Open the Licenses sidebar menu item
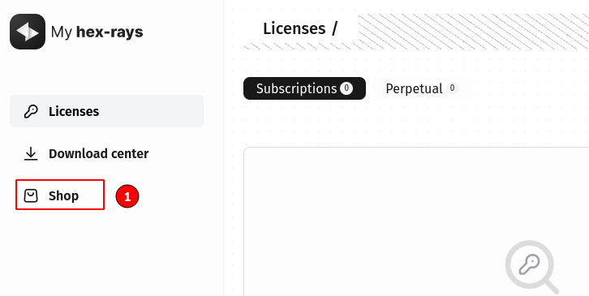The width and height of the screenshot is (589, 296). 106,111
